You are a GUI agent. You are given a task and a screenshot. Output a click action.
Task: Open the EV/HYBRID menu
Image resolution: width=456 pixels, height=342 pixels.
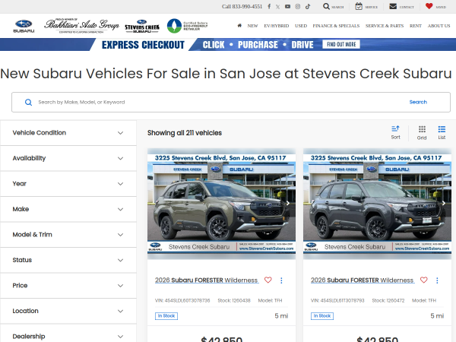[x=277, y=26]
